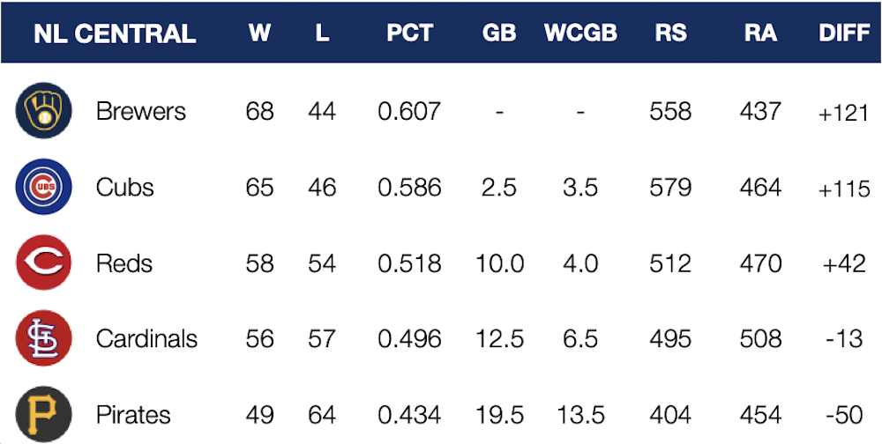Screen dimensions: 882x444
Task: Sort by the DIFF column header
Action: pos(844,33)
